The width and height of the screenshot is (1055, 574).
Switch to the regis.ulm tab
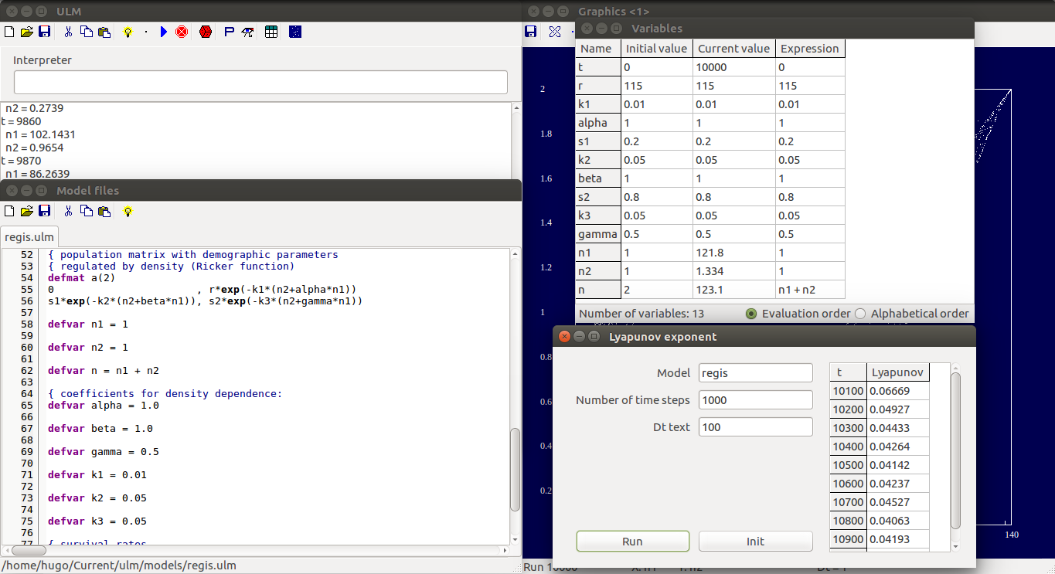29,237
